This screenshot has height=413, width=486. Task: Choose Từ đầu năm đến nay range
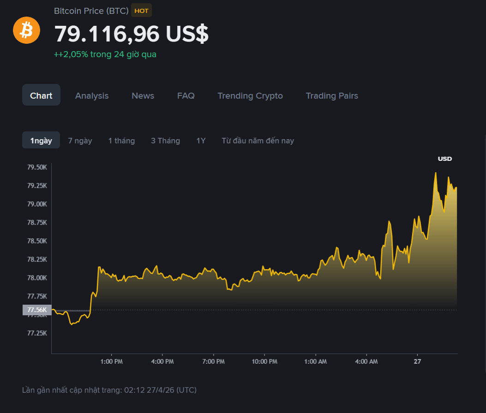click(258, 141)
